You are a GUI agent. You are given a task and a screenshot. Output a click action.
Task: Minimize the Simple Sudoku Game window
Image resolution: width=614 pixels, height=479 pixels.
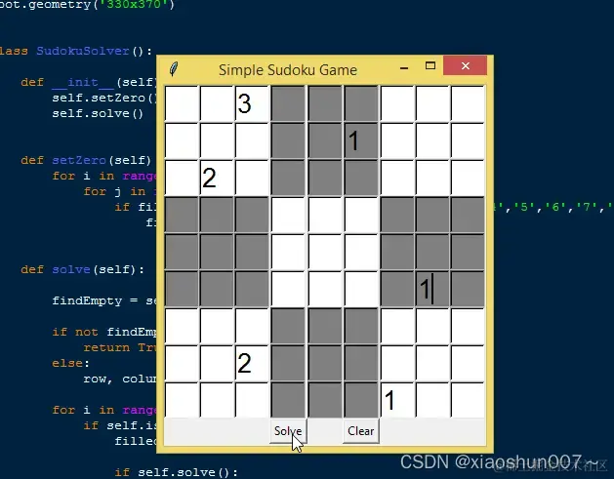point(404,67)
